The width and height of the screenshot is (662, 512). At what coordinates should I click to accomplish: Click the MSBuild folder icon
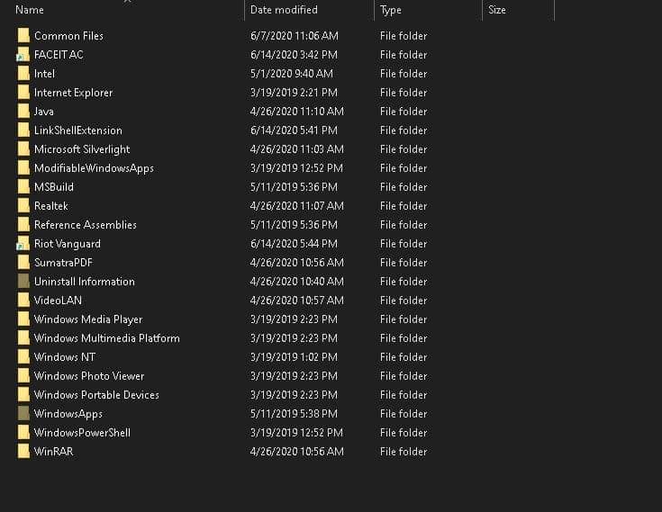(x=23, y=187)
